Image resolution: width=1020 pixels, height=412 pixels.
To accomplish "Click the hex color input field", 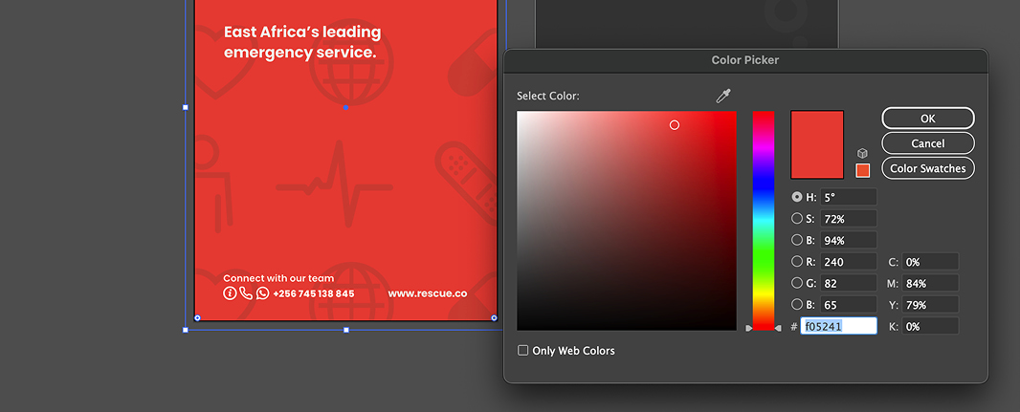I will click(x=838, y=326).
